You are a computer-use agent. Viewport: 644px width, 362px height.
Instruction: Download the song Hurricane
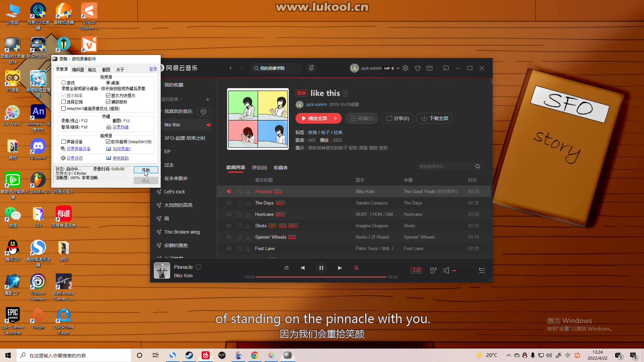[248, 215]
